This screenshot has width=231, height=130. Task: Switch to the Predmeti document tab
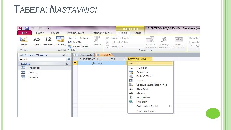coord(83,55)
